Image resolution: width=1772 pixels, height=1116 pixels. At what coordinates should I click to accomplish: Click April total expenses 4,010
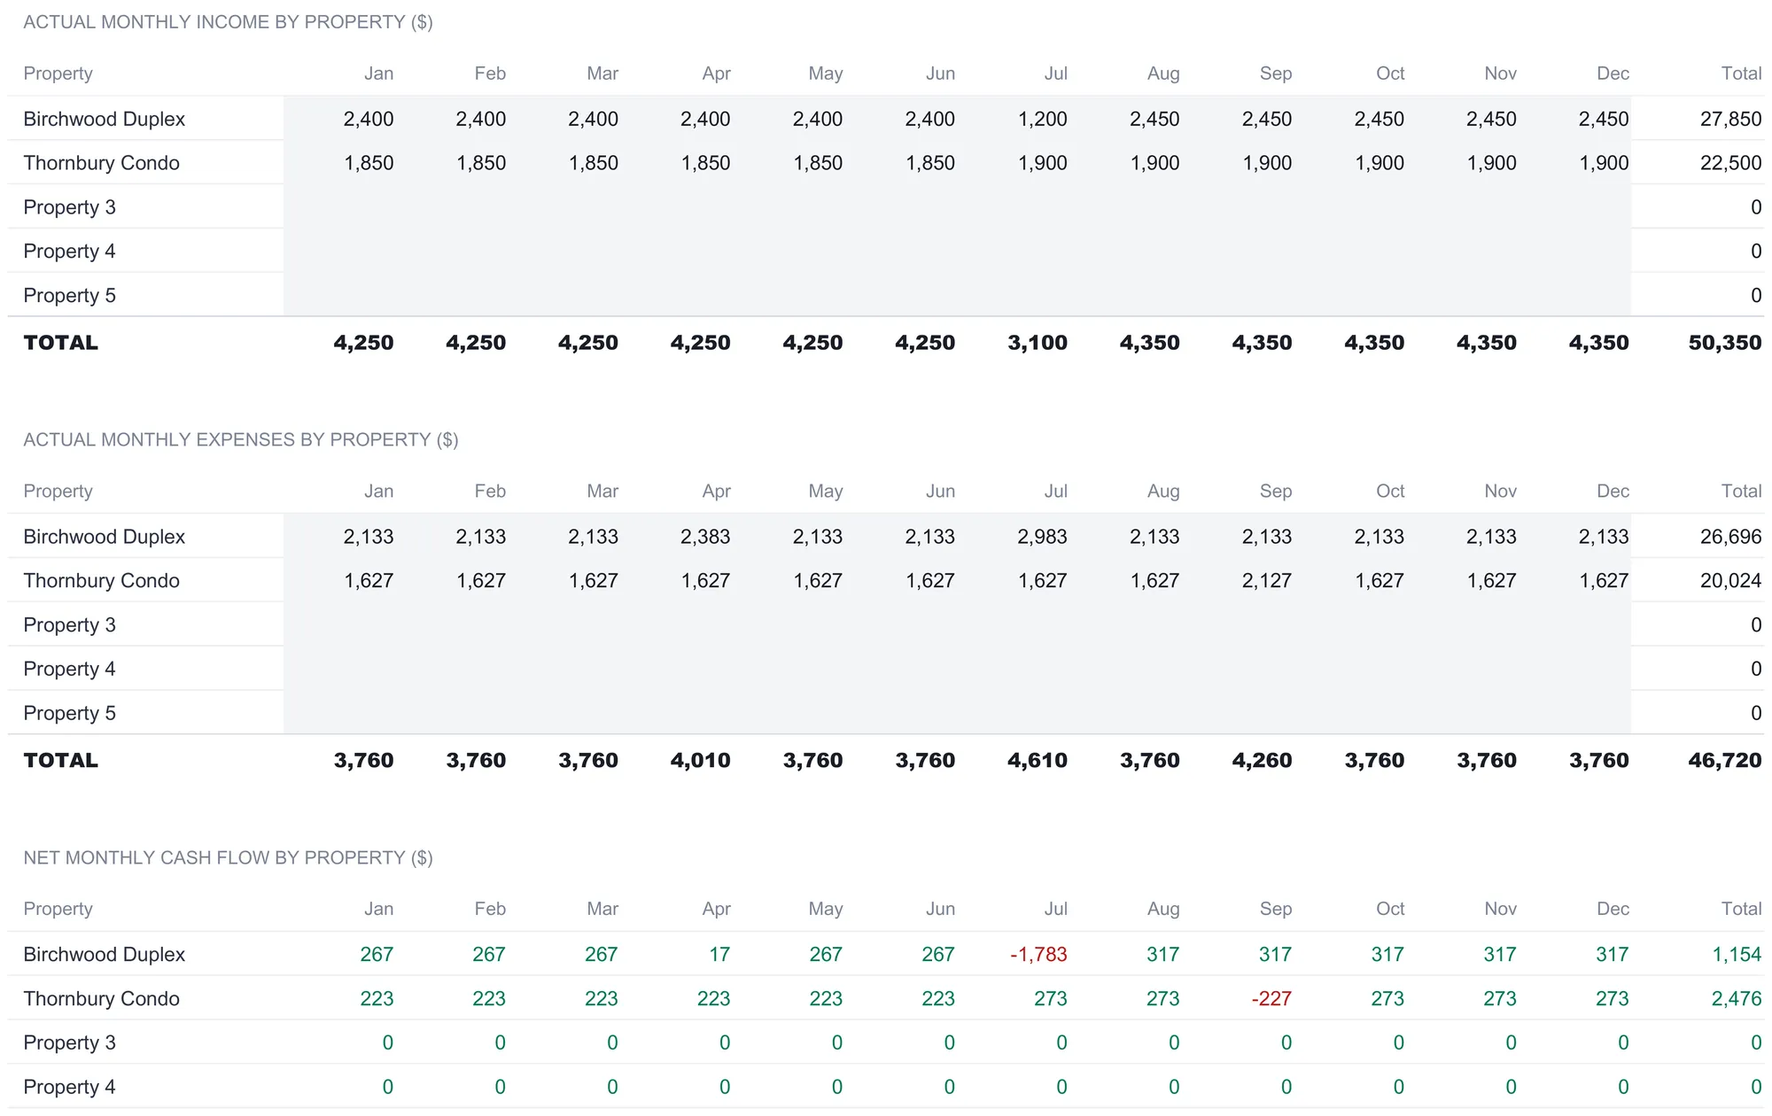tap(700, 761)
